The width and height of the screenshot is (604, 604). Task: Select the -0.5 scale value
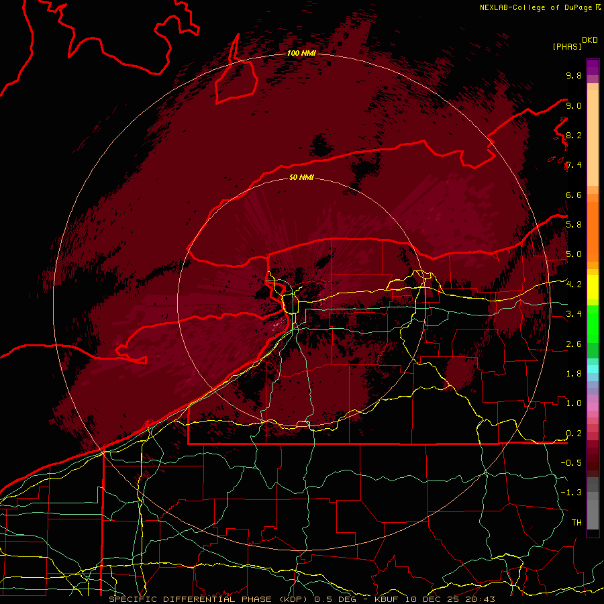pyautogui.click(x=571, y=462)
